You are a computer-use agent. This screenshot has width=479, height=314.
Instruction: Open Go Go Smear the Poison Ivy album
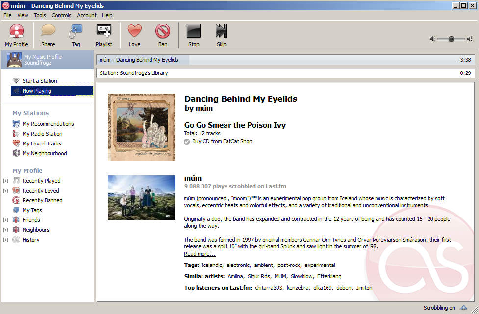[235, 125]
